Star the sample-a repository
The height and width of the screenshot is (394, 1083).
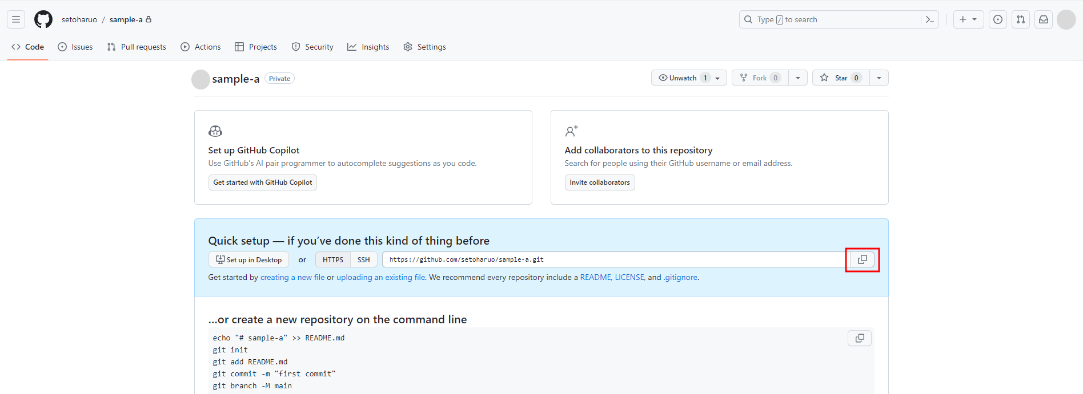point(841,78)
